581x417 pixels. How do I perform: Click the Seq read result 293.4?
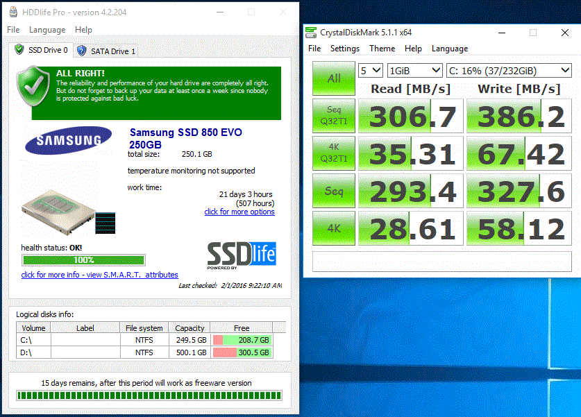pos(410,191)
